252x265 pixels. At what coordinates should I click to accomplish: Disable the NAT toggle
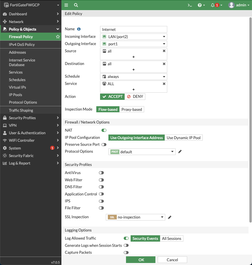104,130
